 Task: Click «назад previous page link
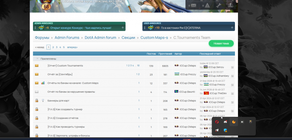coord(40,47)
